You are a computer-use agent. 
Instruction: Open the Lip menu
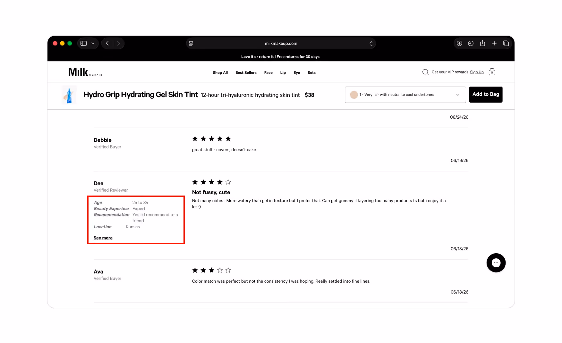[283, 73]
